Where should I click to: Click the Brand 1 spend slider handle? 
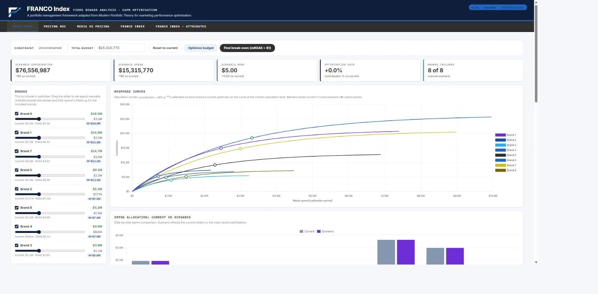[x=39, y=138]
